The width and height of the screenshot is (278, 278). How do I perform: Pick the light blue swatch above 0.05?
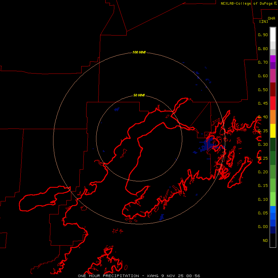click(x=273, y=209)
